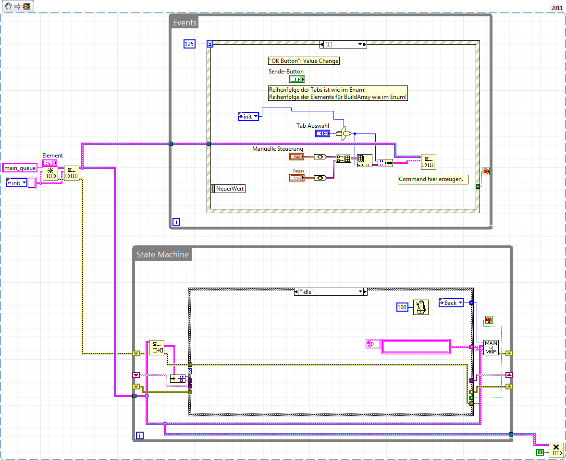
Task: Select the empty element in the init cluster constant
Action: (31, 183)
